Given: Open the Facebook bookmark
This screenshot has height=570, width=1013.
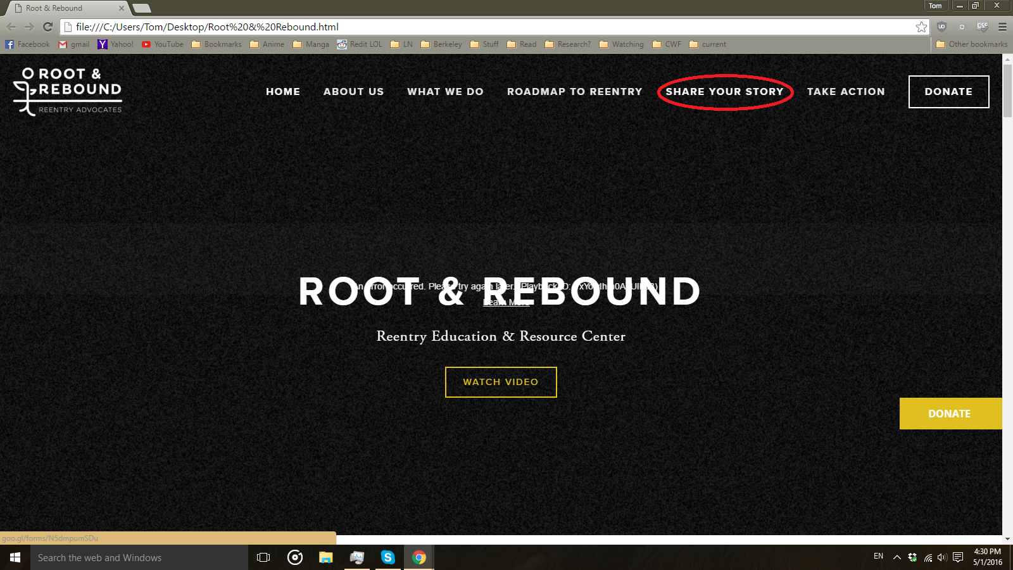Looking at the screenshot, I should pos(27,44).
